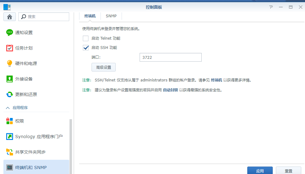The image size is (305, 174).
Task: Click the 重置 button
Action: point(288,171)
